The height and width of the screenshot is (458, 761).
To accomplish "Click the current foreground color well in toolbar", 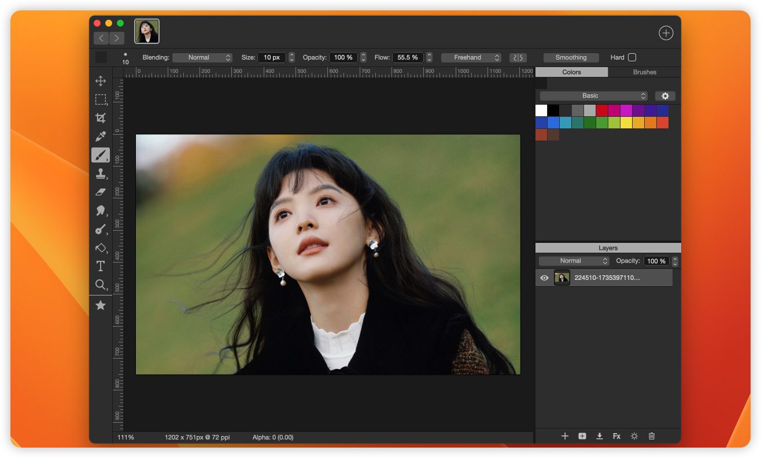I will pos(101,57).
